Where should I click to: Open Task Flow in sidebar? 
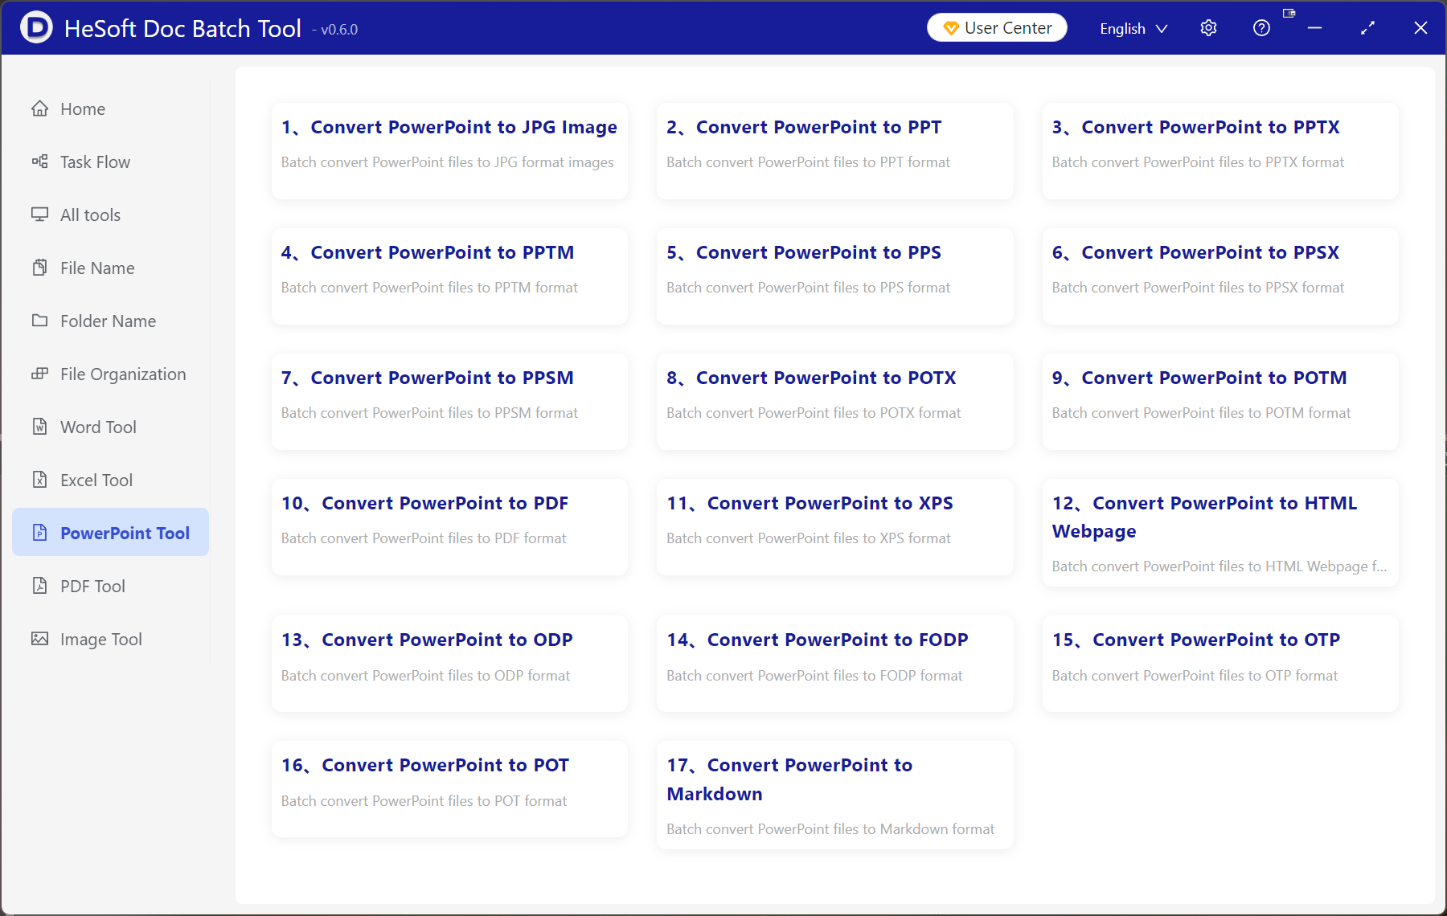[x=110, y=162]
